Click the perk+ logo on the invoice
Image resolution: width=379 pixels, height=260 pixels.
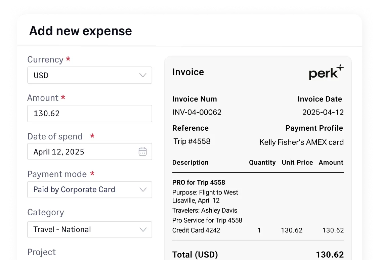tap(326, 73)
